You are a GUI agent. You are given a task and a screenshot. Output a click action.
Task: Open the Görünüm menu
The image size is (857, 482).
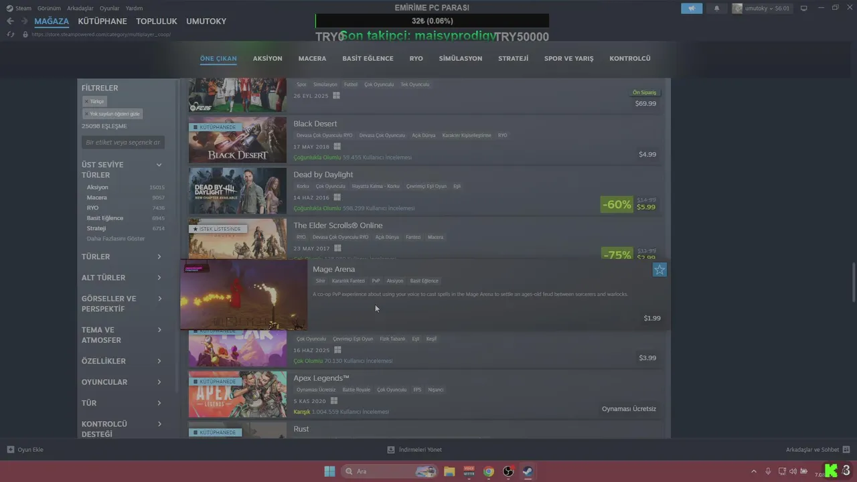49,8
